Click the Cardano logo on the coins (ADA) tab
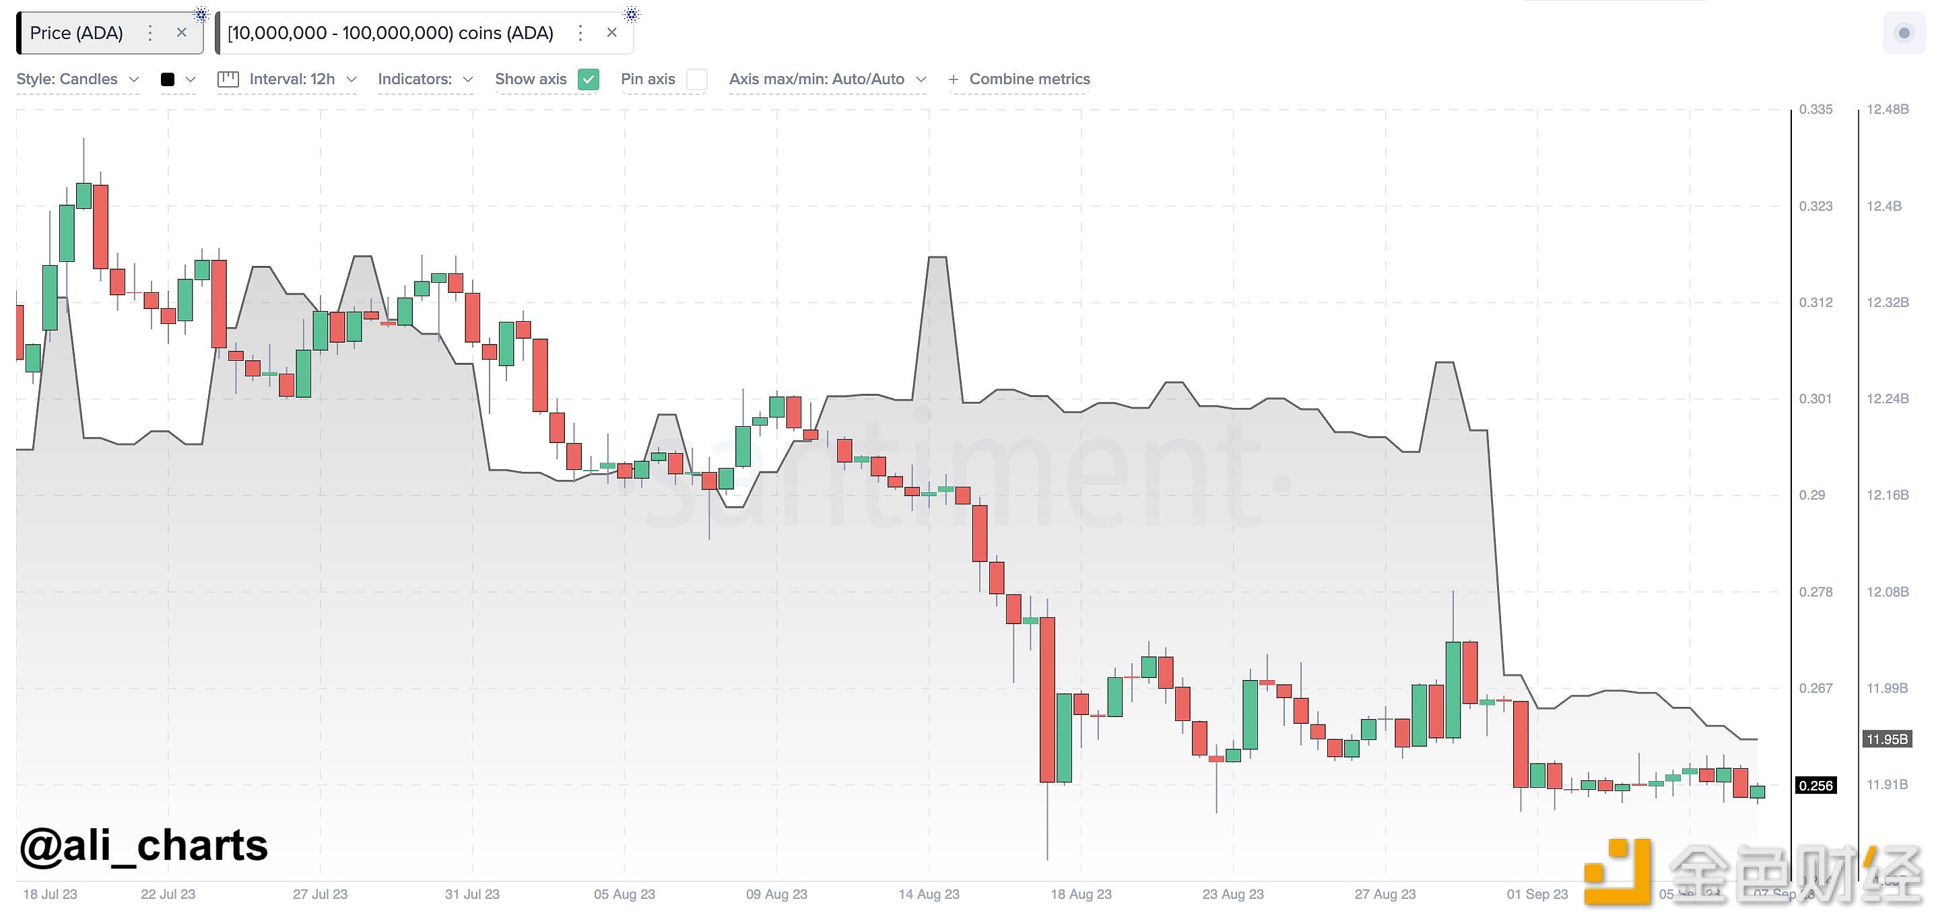 coord(632,14)
